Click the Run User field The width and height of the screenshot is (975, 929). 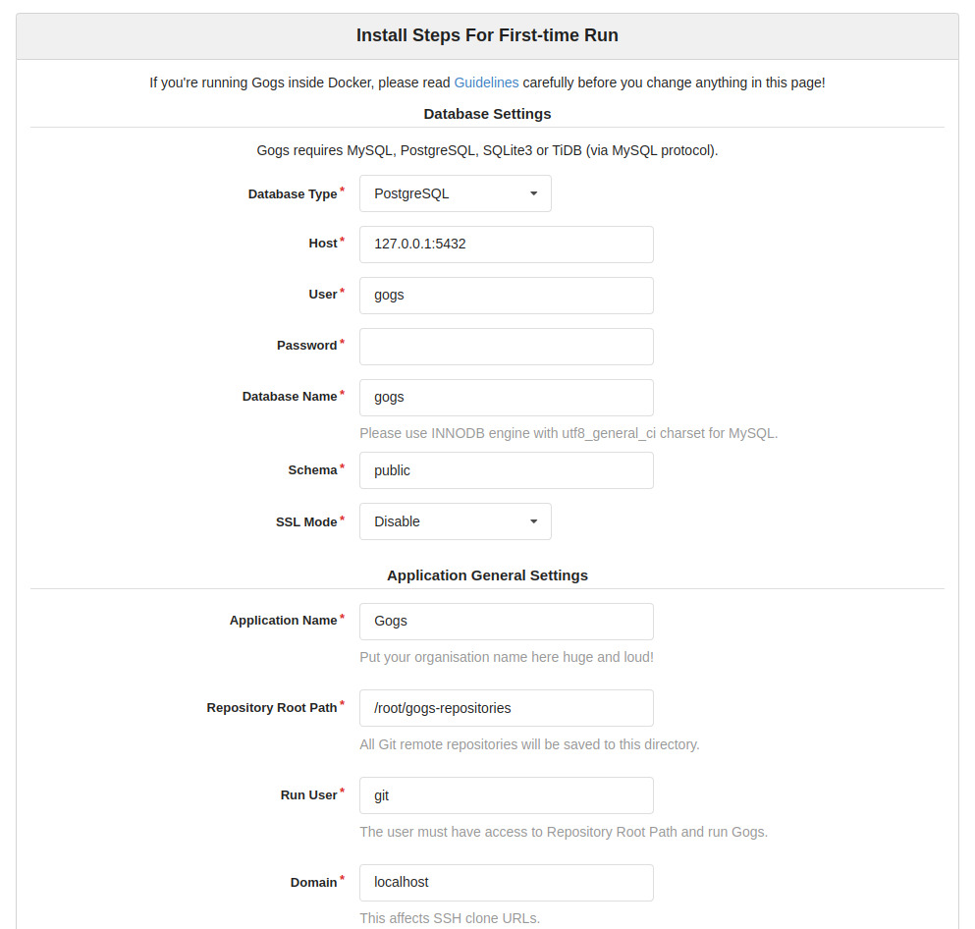[x=506, y=795]
